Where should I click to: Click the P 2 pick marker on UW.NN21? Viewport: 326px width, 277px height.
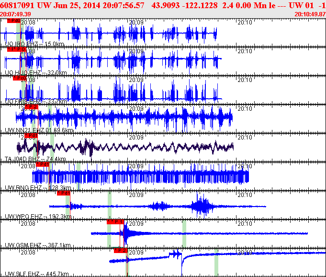pos(31,106)
